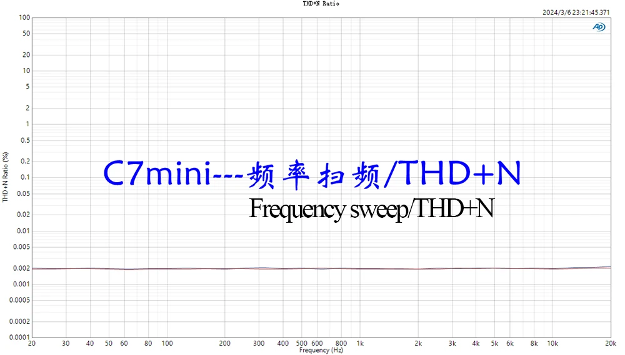Click the timestamp 2024/3/6 23:21:45.371

[576, 12]
